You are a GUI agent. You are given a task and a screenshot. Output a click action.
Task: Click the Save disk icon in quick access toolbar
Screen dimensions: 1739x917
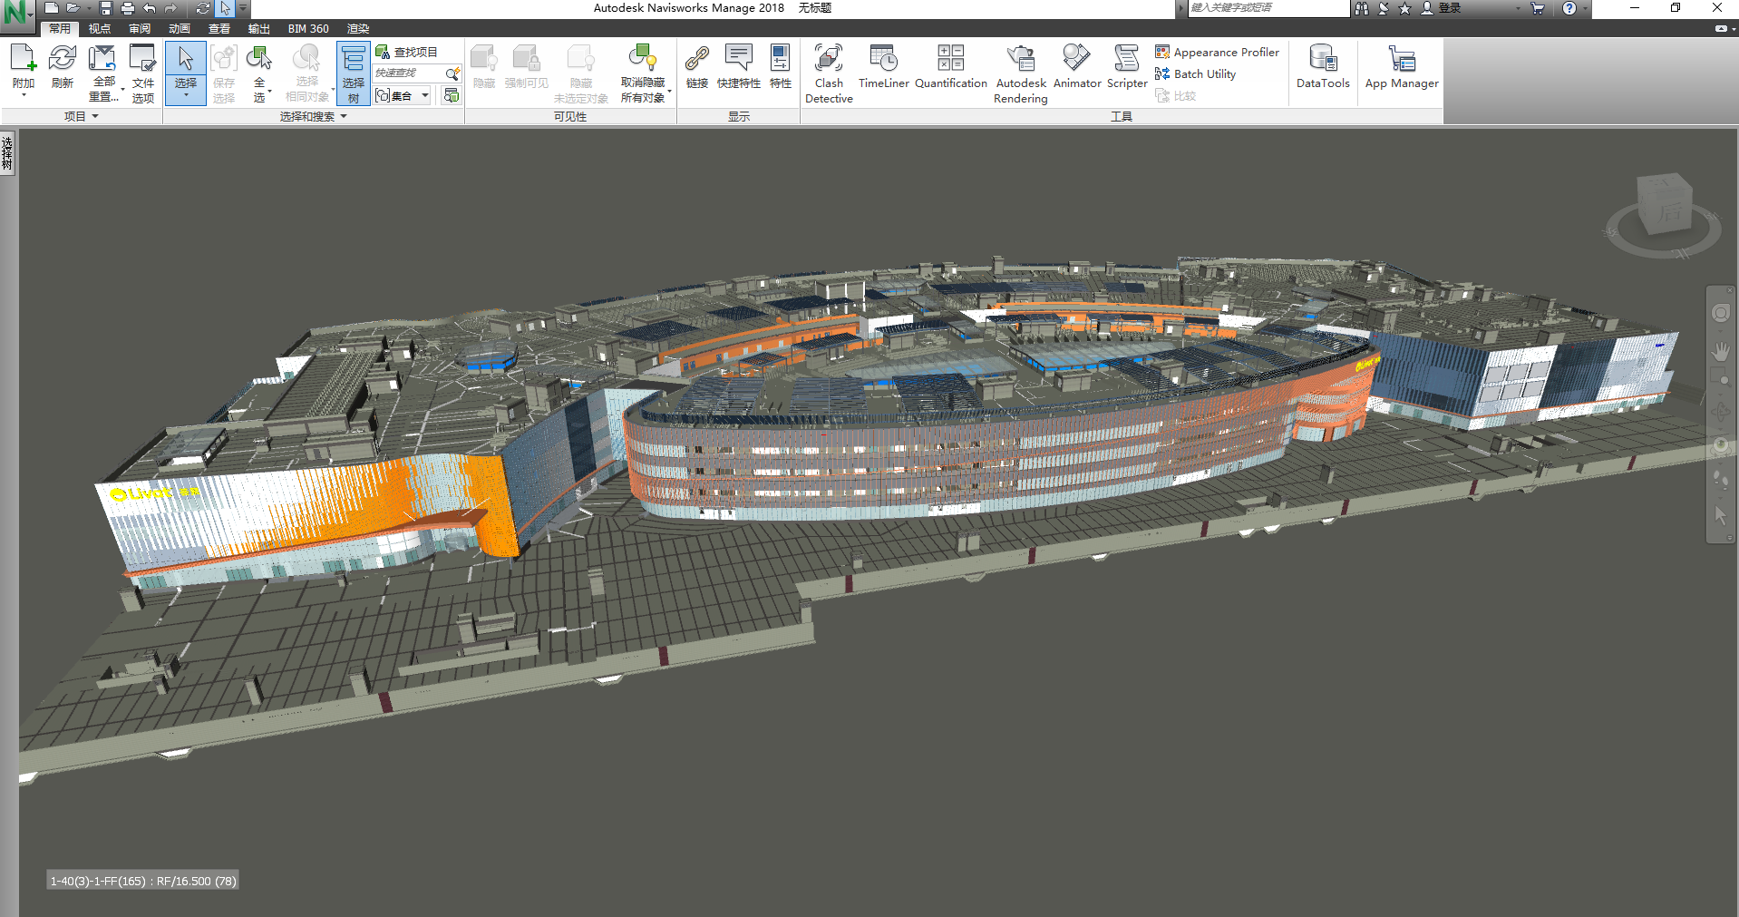106,8
